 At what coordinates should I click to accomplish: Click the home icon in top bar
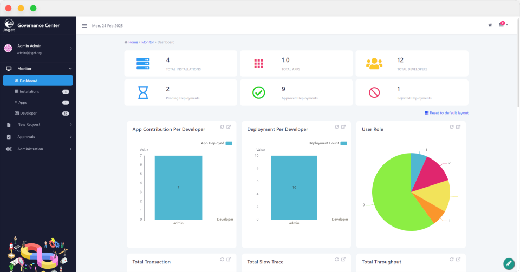(490, 25)
